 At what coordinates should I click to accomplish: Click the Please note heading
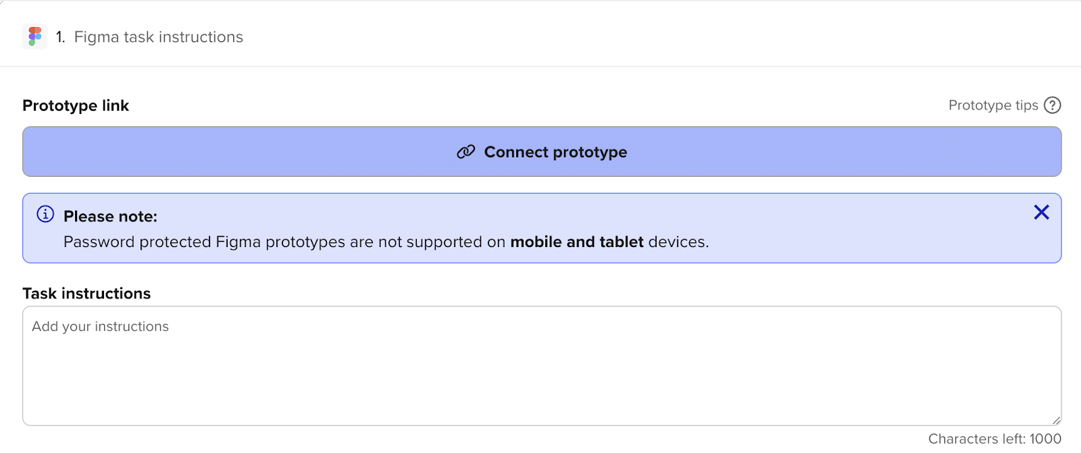point(110,217)
